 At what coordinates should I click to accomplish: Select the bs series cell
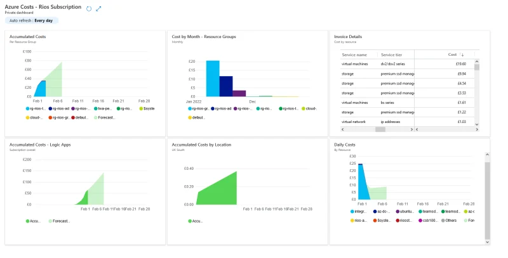tap(387, 103)
